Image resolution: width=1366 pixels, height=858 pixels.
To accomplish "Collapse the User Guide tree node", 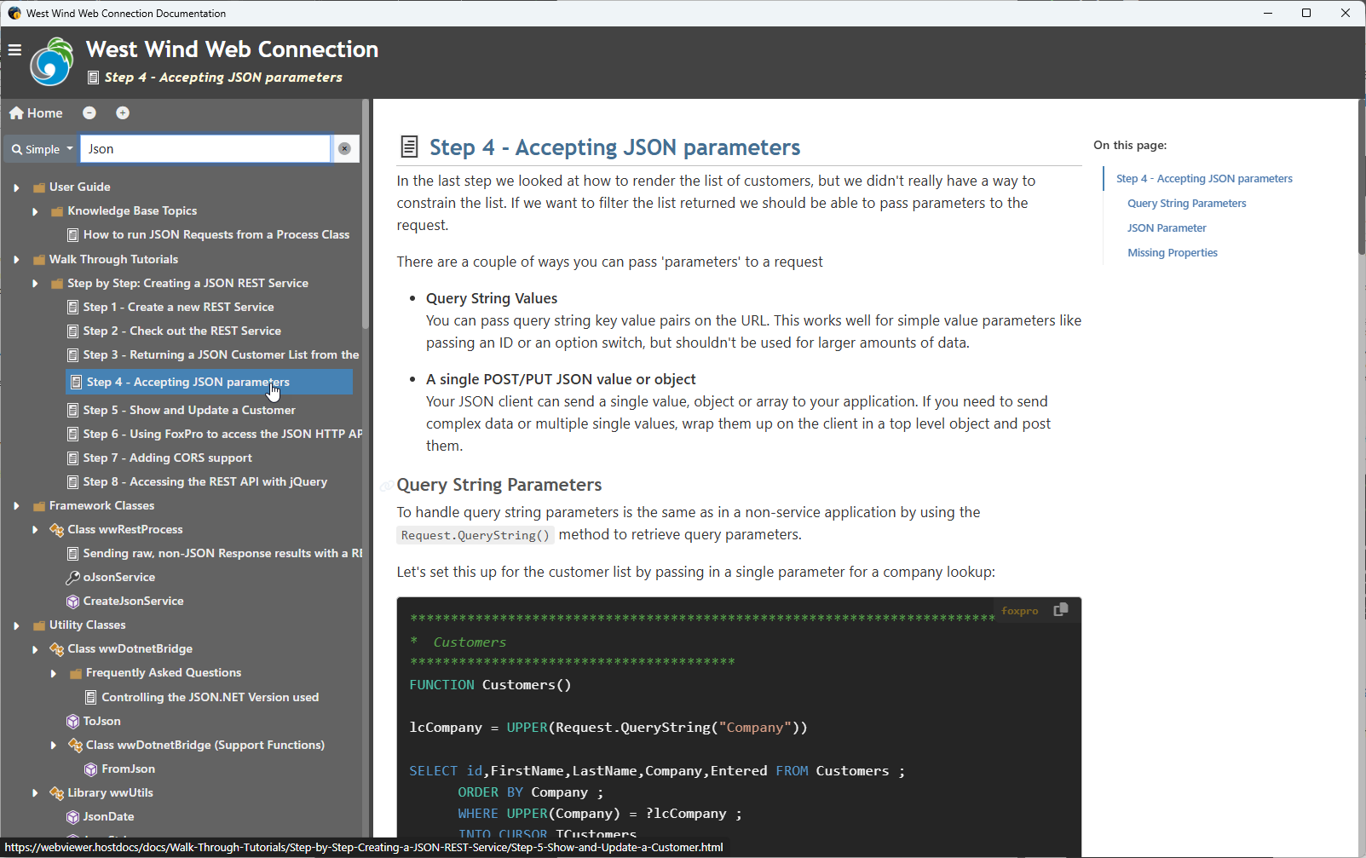I will click(16, 187).
